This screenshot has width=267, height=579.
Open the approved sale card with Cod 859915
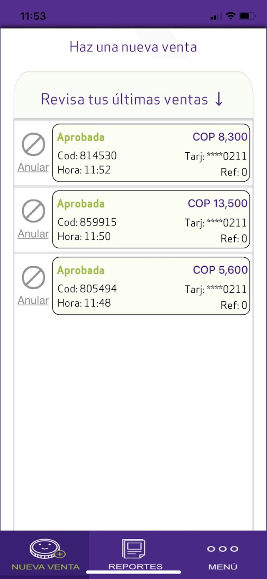click(x=151, y=219)
